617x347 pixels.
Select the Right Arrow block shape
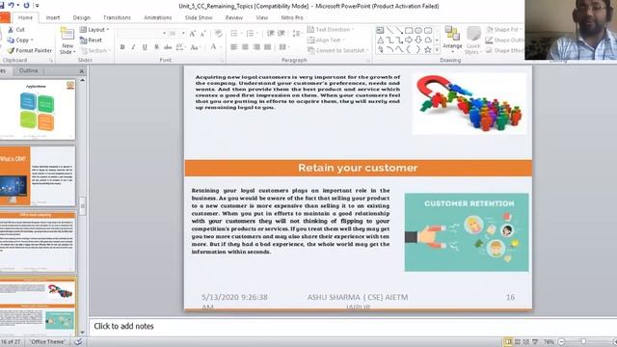(x=409, y=40)
